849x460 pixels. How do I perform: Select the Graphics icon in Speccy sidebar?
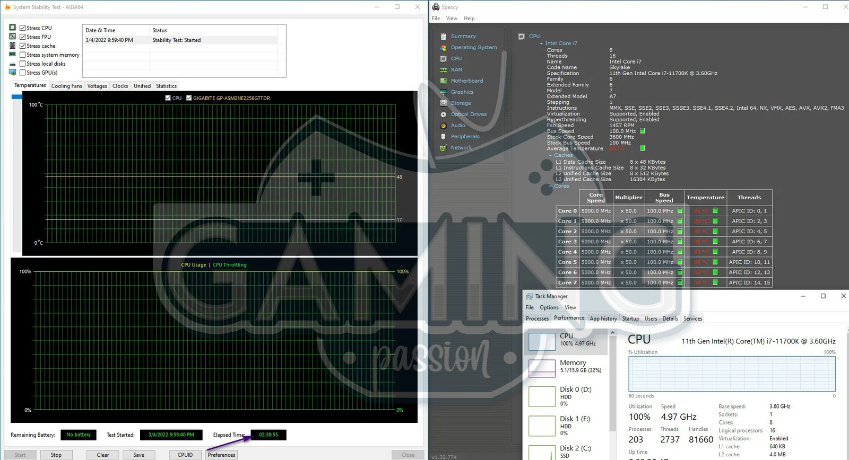pos(443,92)
